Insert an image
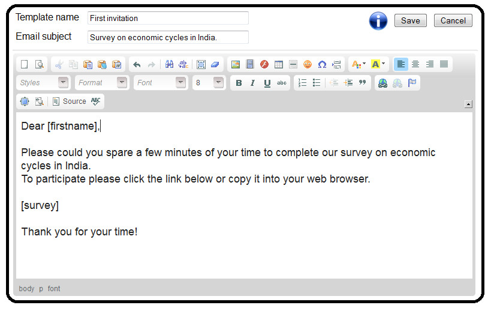The height and width of the screenshot is (311, 503). (x=236, y=64)
